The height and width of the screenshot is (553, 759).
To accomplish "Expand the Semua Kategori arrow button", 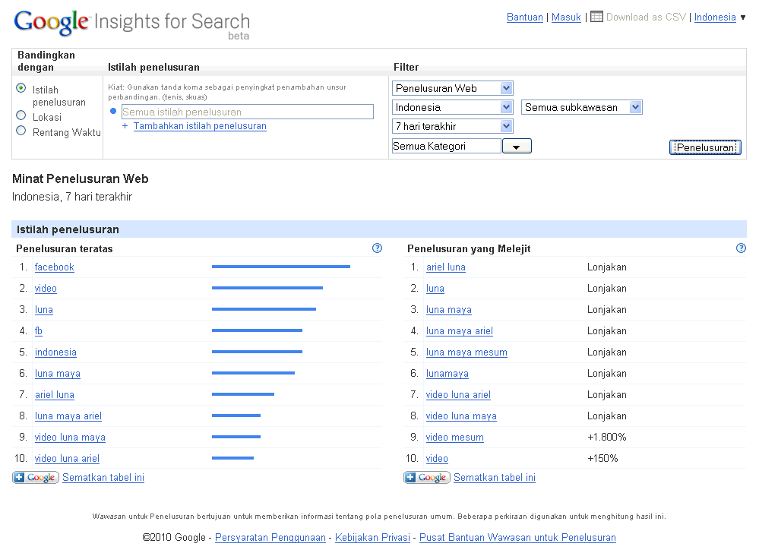I will coord(517,146).
